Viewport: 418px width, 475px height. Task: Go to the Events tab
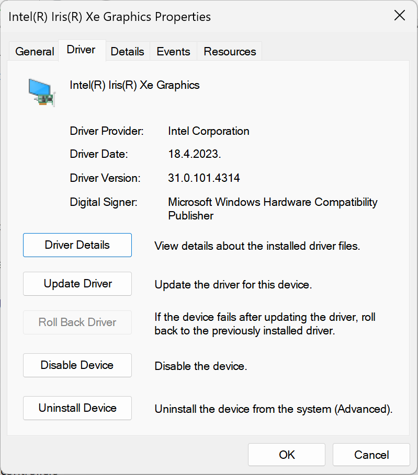pos(173,52)
